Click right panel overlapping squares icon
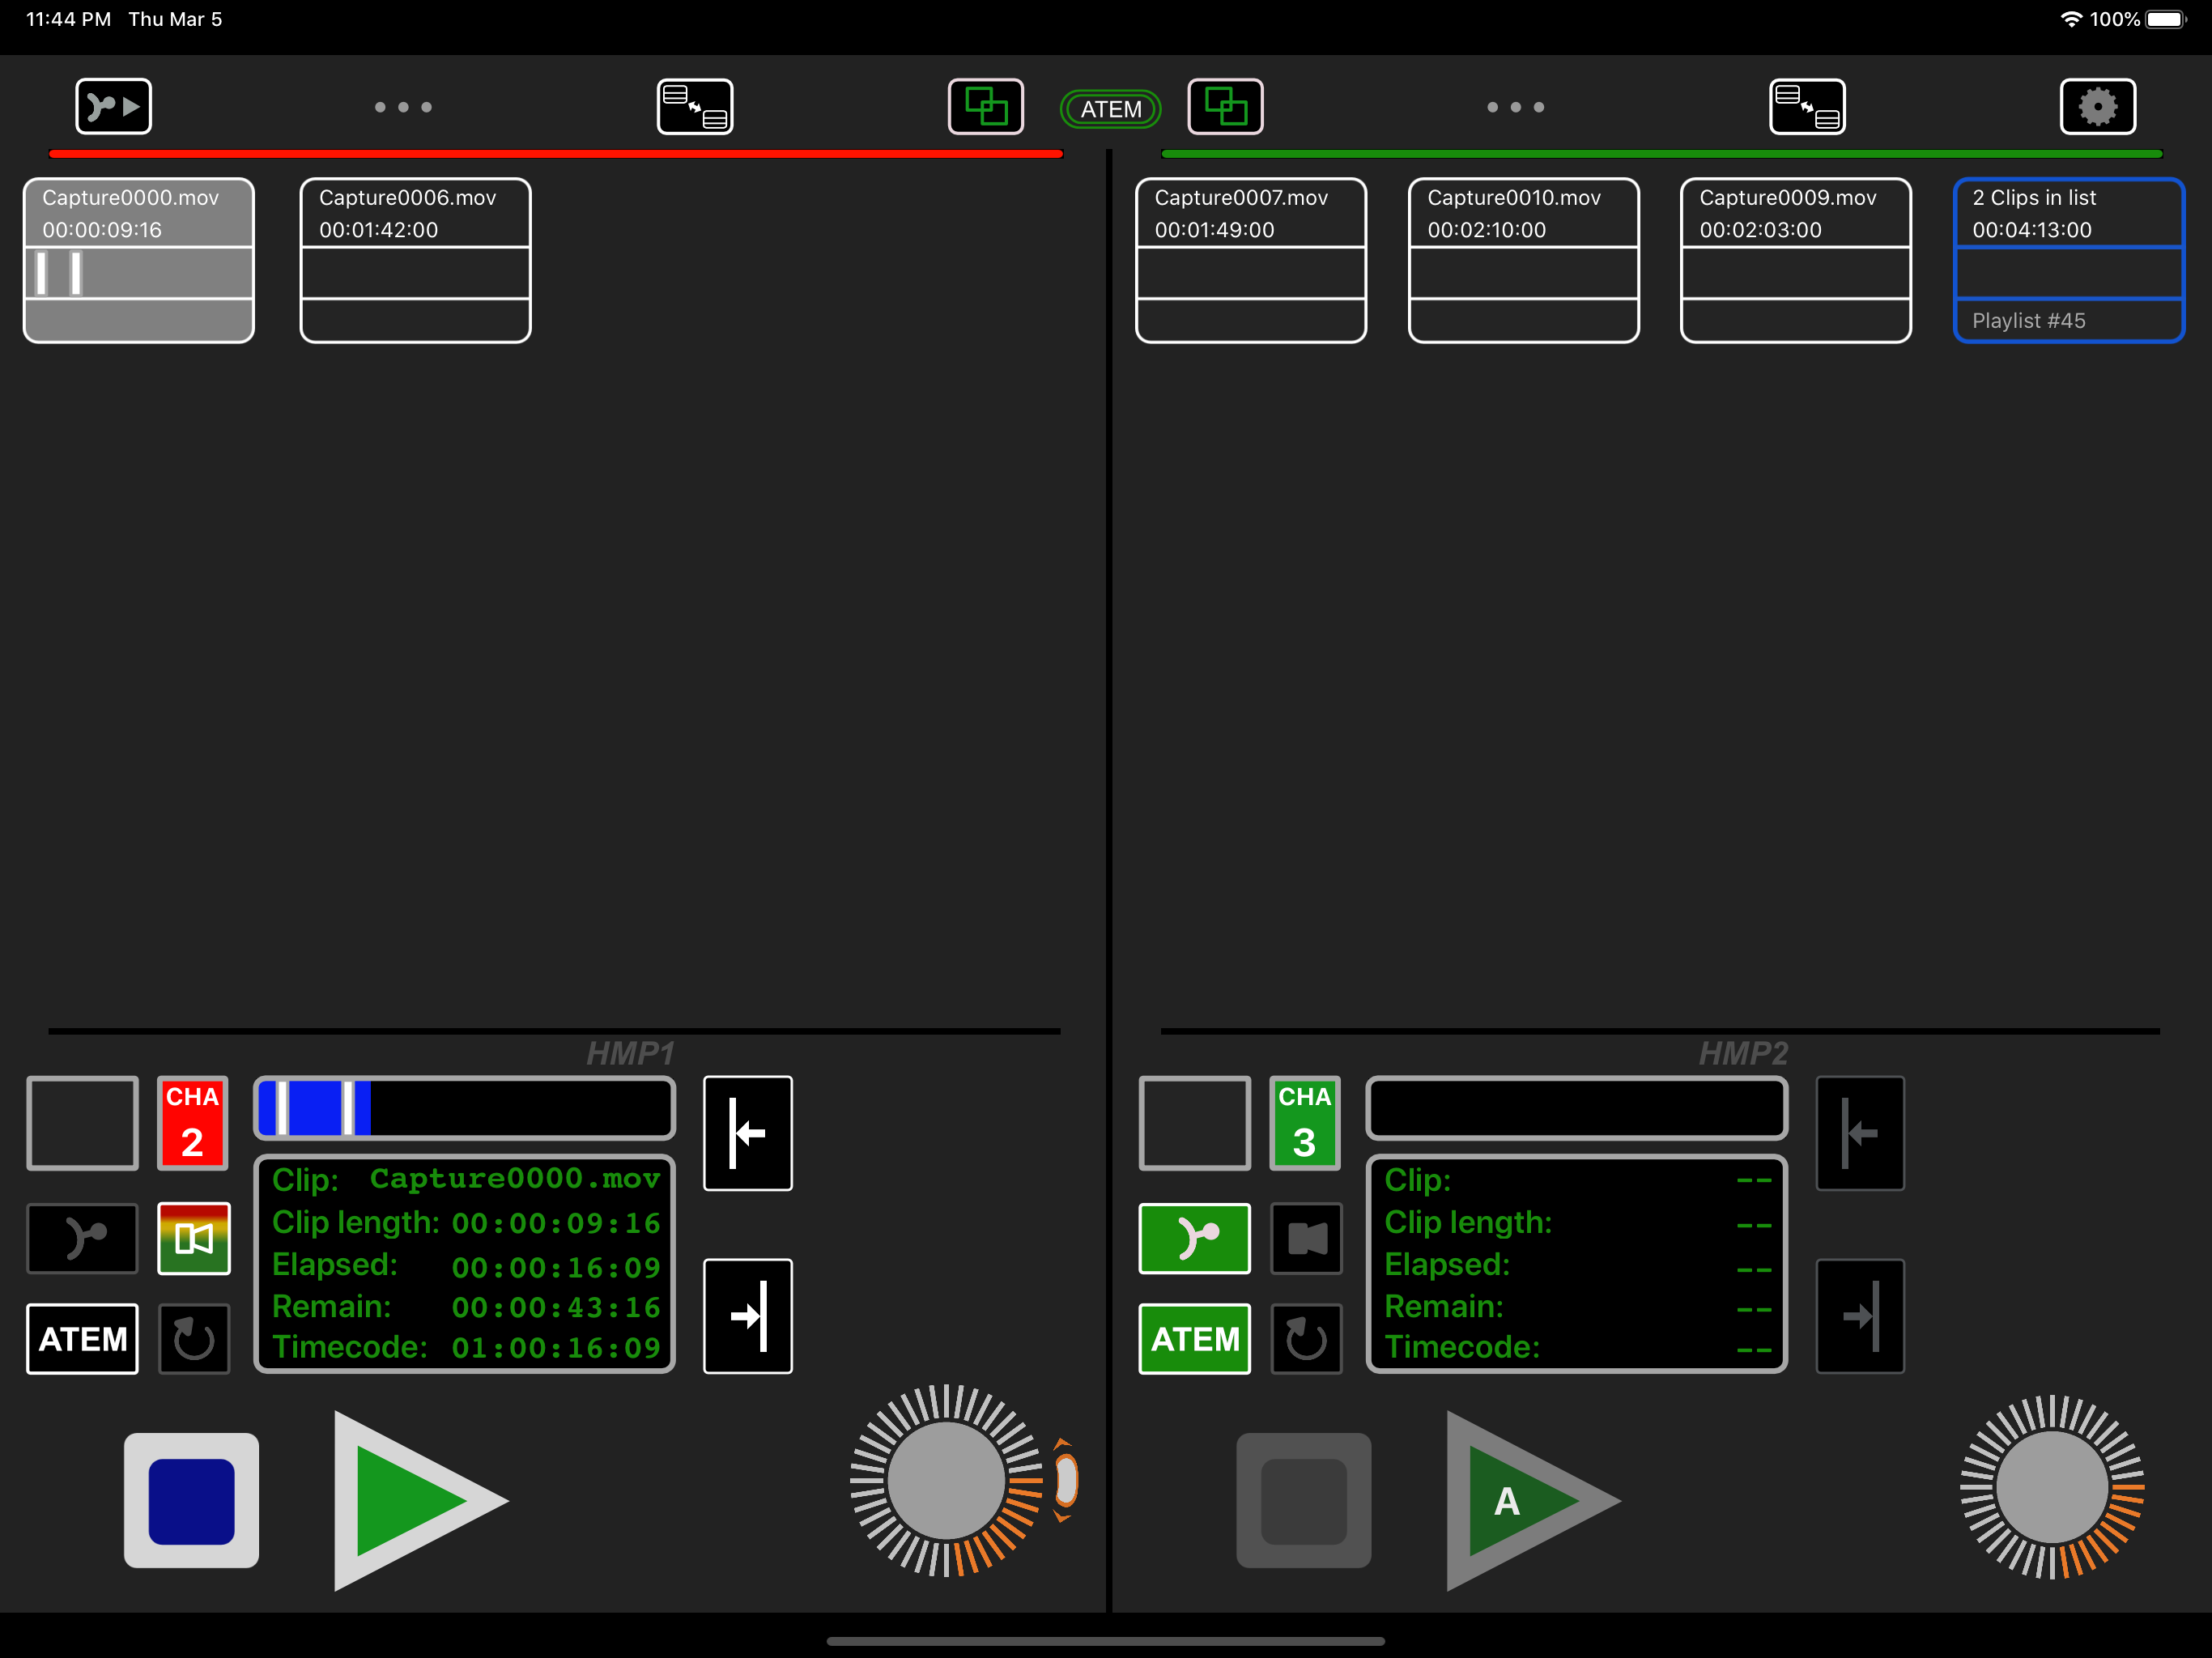 [x=1225, y=106]
